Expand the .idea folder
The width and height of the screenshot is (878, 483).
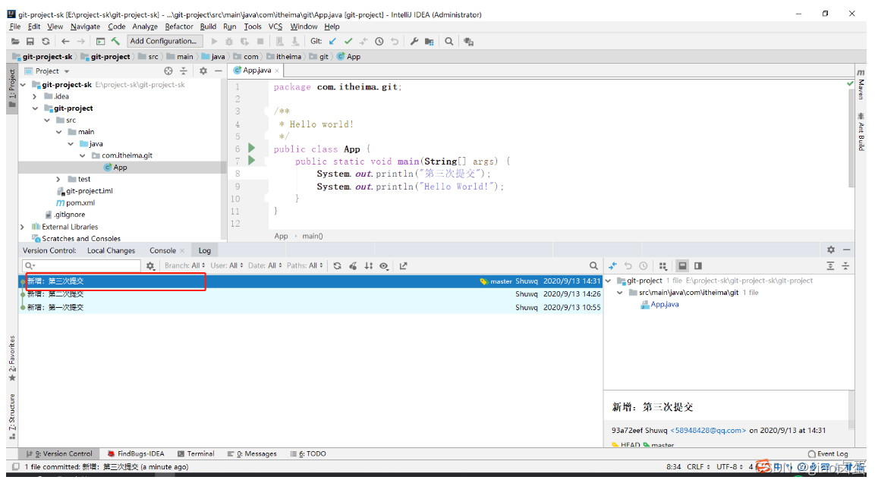point(35,96)
